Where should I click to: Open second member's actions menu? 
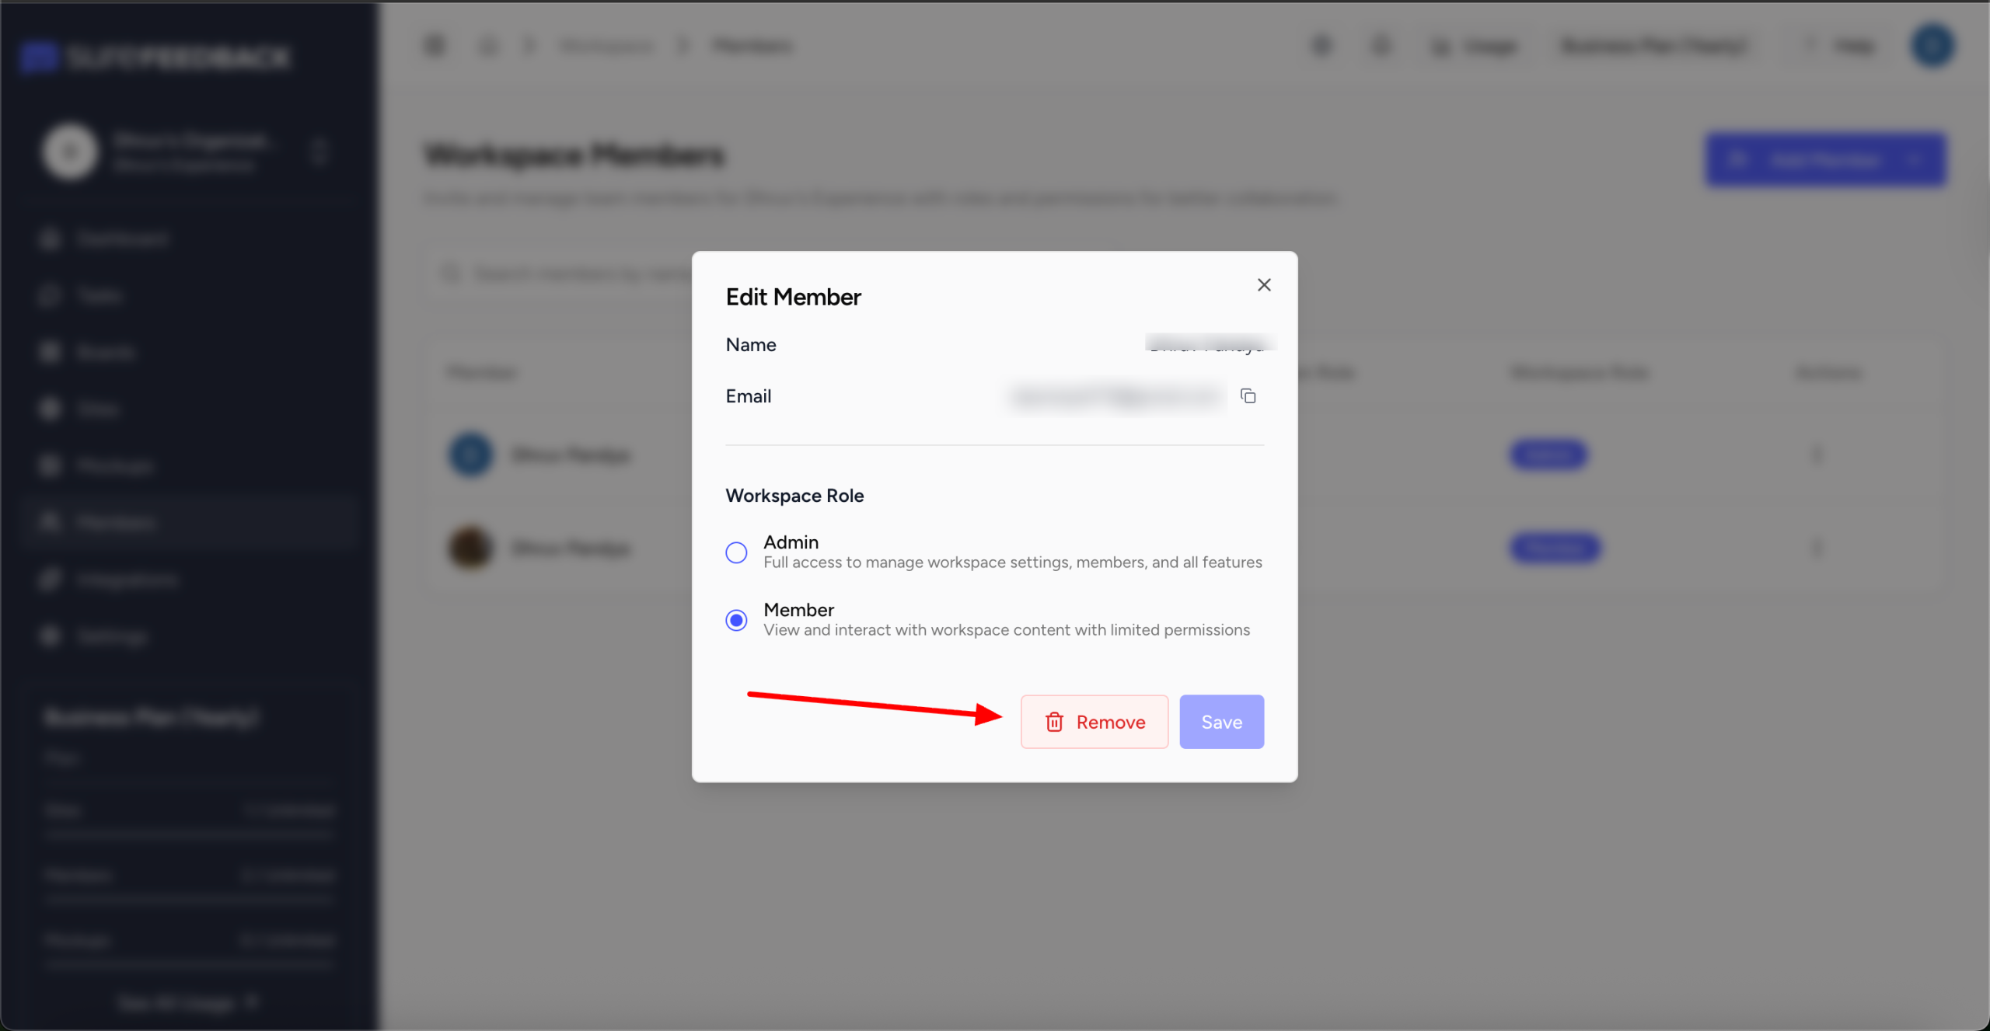click(x=1817, y=549)
